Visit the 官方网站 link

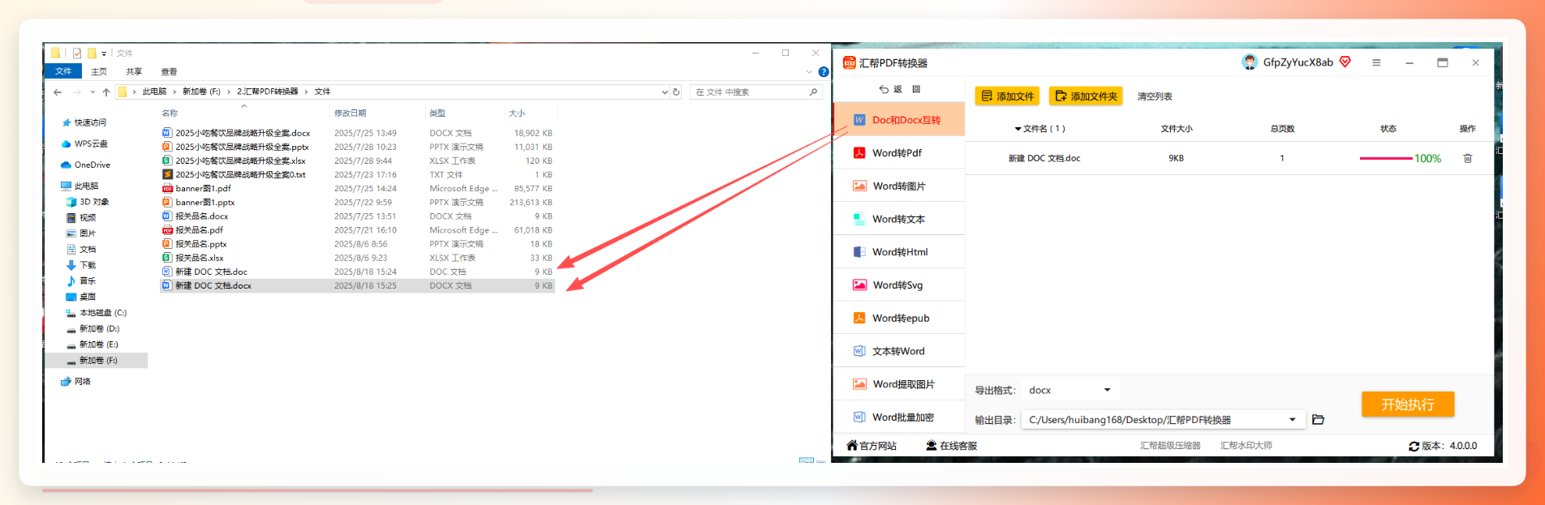(x=871, y=446)
